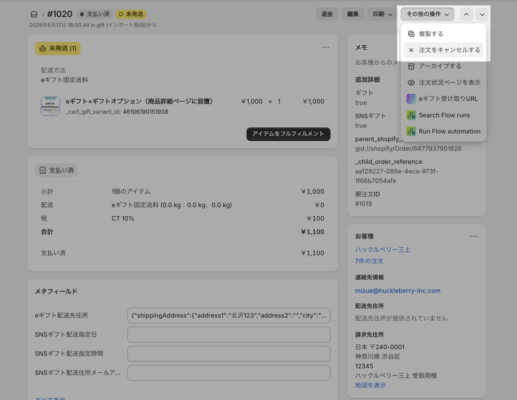
Task: Open the three-dot menu in お客様 card
Action: point(473,236)
